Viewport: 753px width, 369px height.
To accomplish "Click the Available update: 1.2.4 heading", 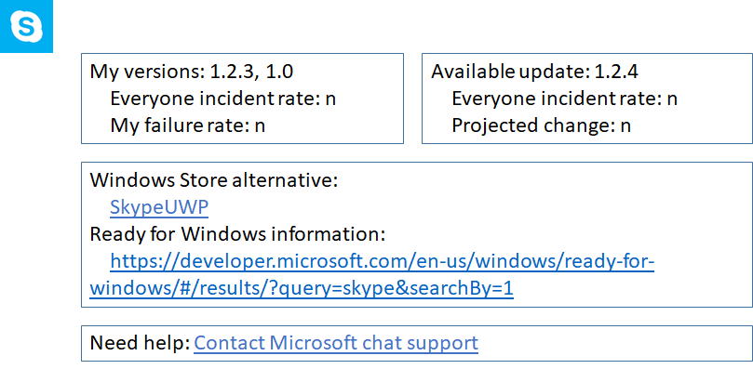I will point(535,72).
